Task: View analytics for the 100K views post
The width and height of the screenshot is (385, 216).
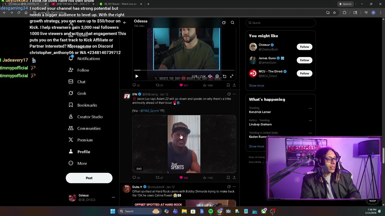Action: point(208,85)
